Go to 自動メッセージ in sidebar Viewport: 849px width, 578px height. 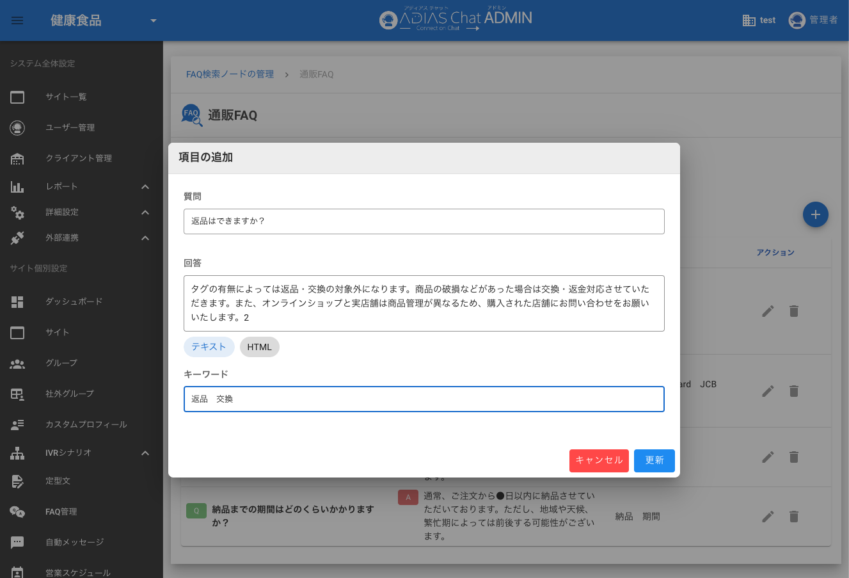[x=74, y=542]
